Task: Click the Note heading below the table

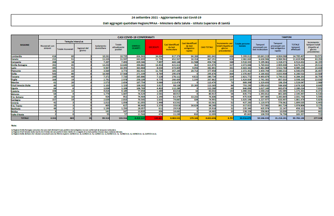Action: [14, 126]
